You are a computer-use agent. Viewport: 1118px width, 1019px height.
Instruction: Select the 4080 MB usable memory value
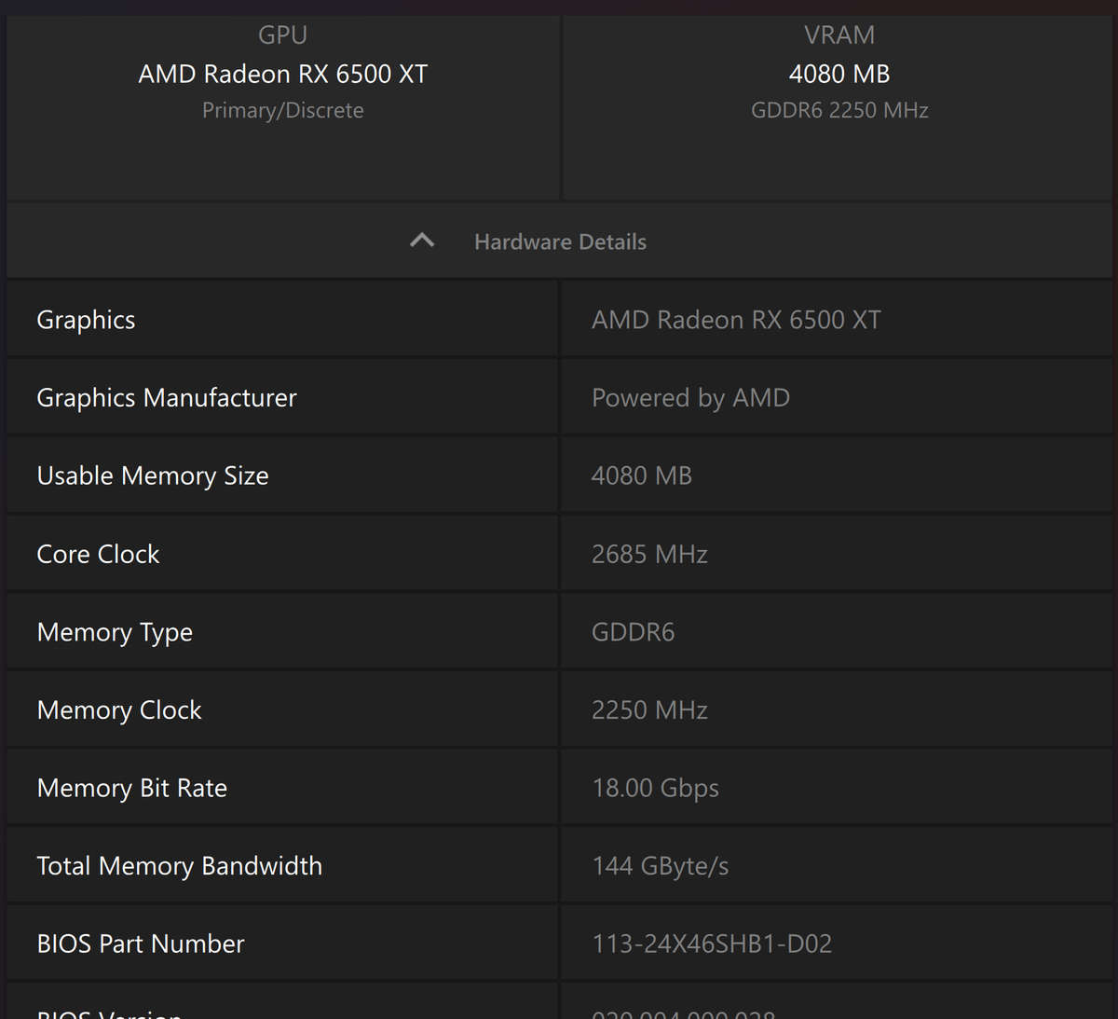point(642,475)
